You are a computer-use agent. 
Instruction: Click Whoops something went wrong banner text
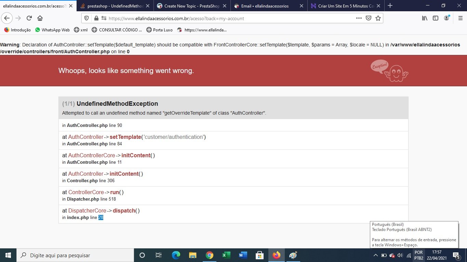tap(126, 71)
